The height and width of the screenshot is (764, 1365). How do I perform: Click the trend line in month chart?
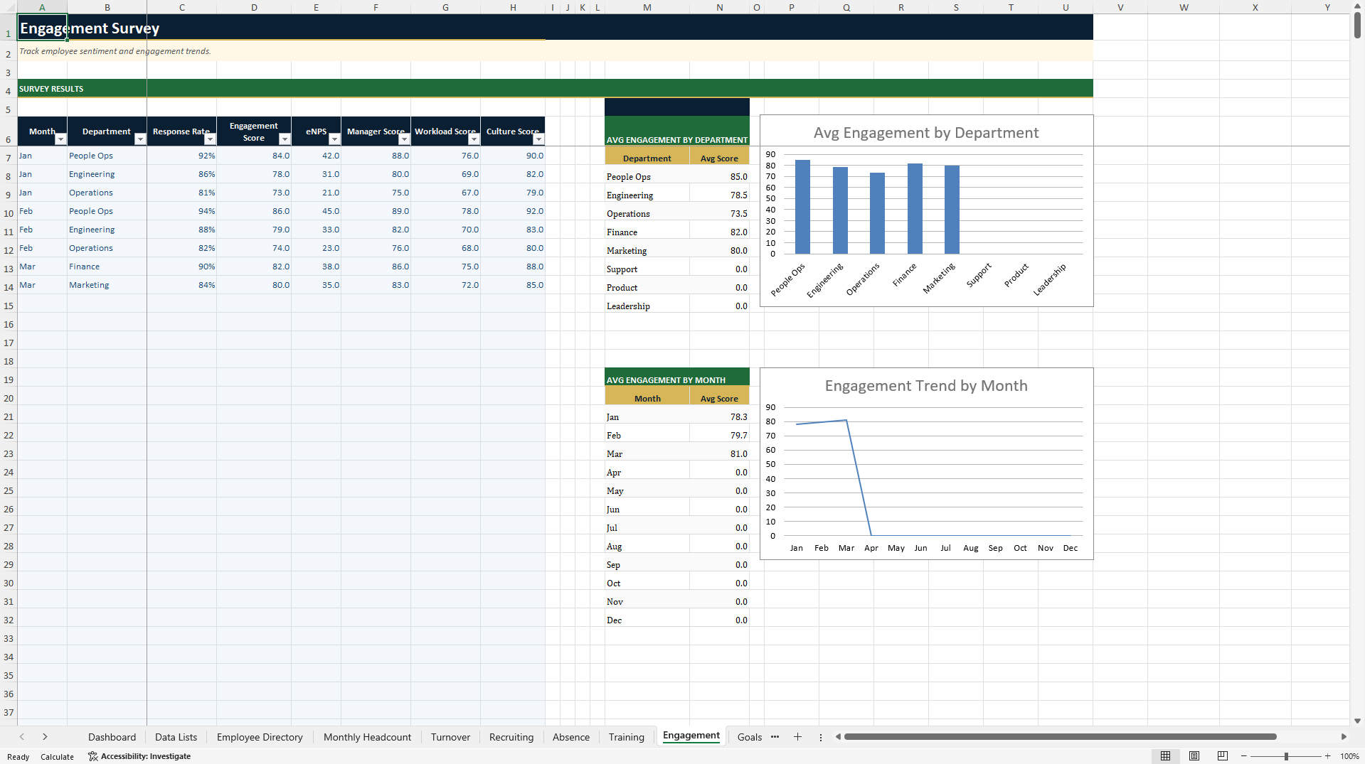pyautogui.click(x=858, y=476)
